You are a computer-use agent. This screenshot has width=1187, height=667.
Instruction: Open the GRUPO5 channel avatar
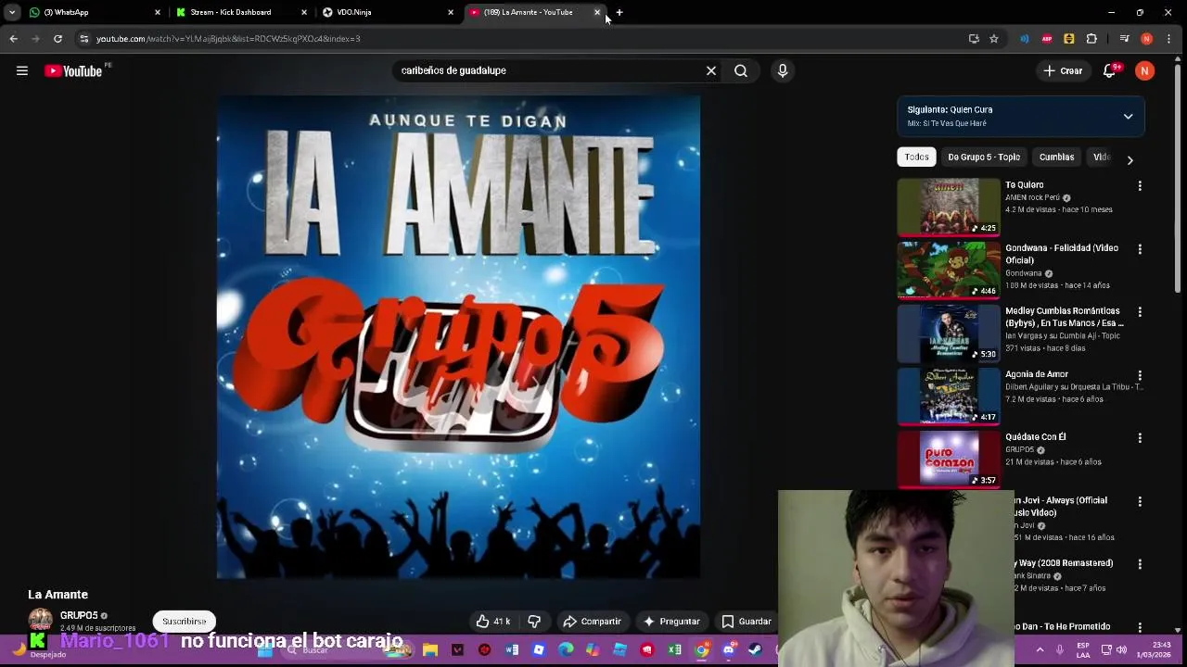tap(40, 620)
